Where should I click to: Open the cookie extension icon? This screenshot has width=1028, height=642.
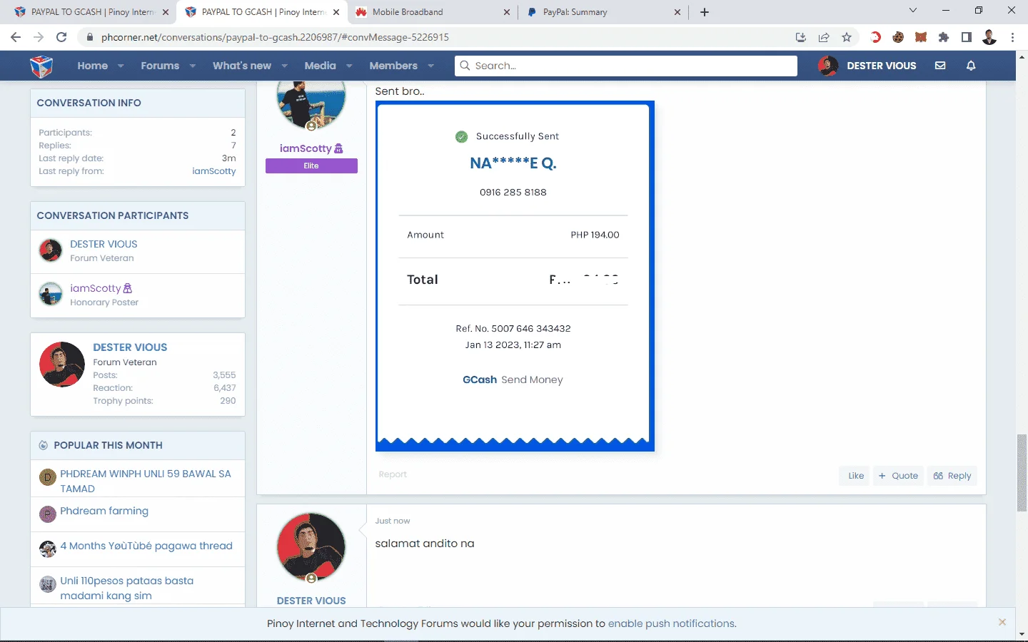click(898, 37)
